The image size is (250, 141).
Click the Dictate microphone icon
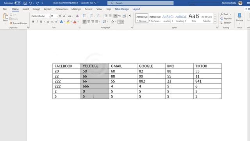click(239, 16)
